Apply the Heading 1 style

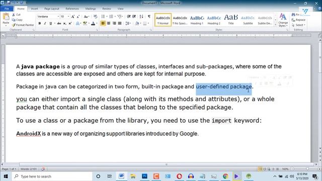point(197,20)
